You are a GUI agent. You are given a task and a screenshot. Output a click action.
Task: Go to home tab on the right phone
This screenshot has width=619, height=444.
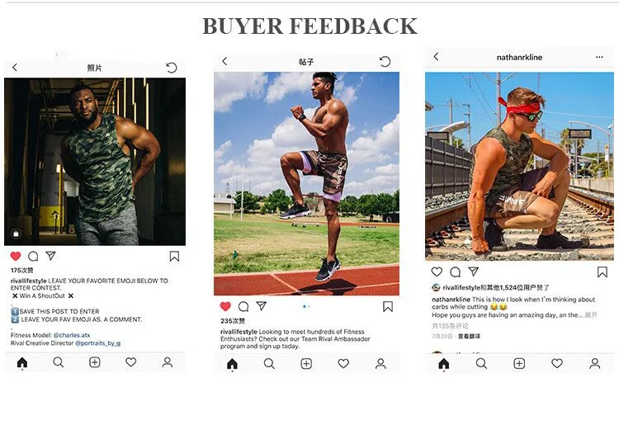pos(444,364)
